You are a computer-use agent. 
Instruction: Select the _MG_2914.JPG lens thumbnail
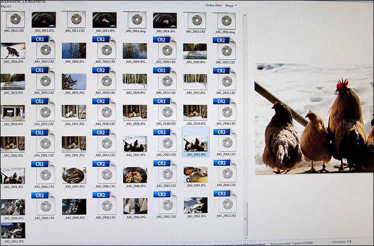point(165,20)
